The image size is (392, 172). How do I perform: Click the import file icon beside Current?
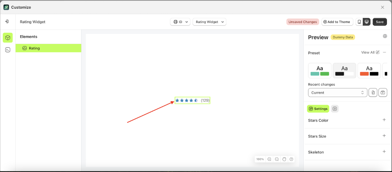pyautogui.click(x=373, y=93)
